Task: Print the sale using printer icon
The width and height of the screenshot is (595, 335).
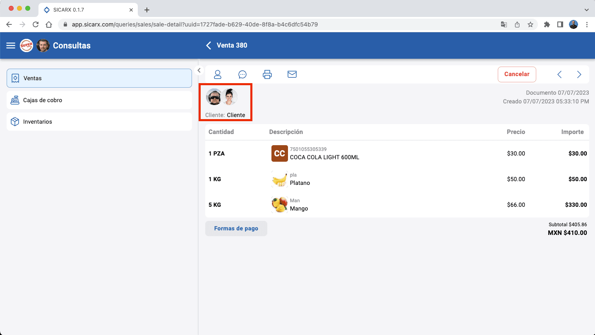Action: (x=267, y=74)
